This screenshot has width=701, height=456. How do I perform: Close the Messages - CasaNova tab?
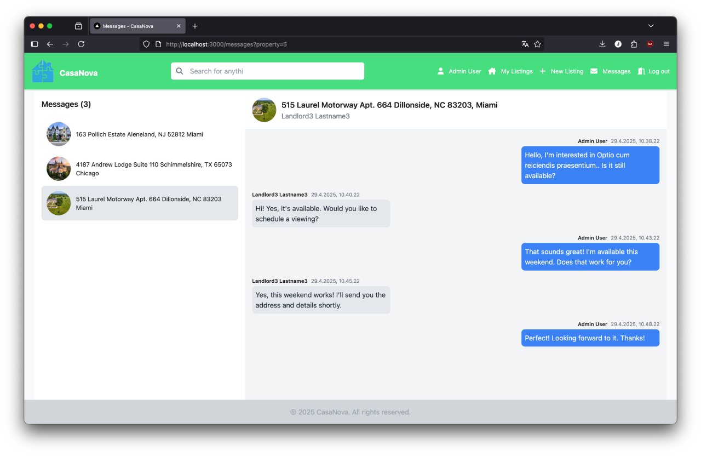coord(179,26)
